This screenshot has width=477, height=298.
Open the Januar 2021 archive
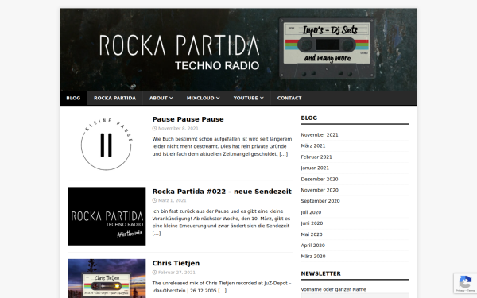(315, 168)
